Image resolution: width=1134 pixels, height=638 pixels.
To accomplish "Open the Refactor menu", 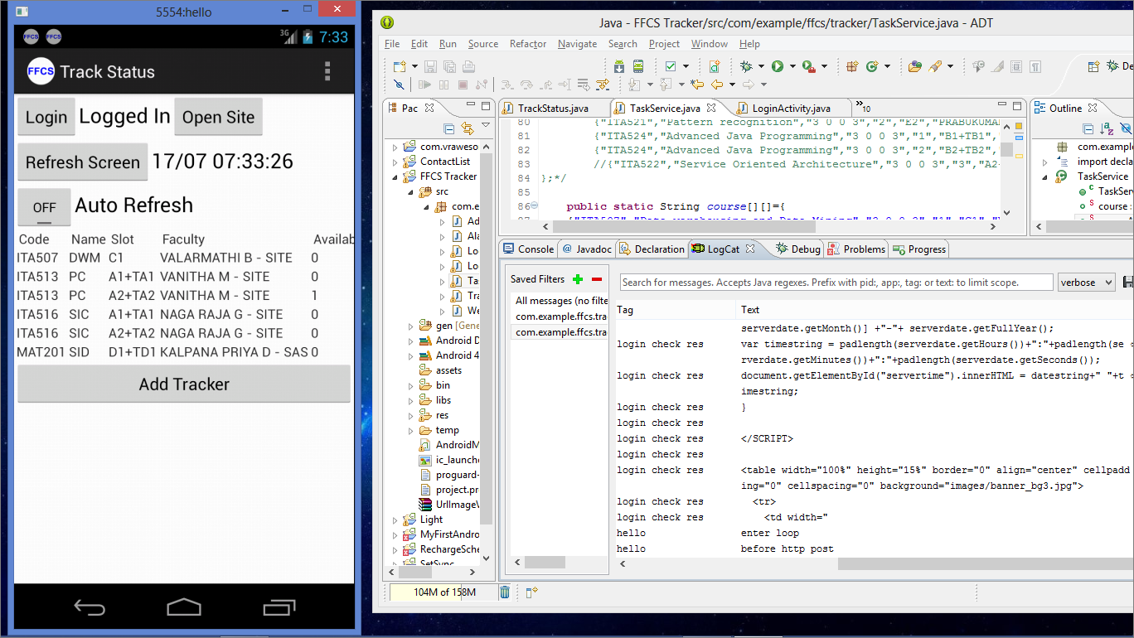I will click(527, 44).
